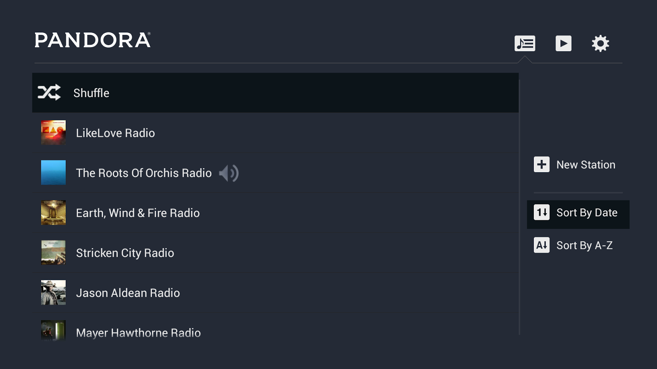Click the station list scrollbar
Image resolution: width=657 pixels, height=369 pixels.
tap(519, 205)
